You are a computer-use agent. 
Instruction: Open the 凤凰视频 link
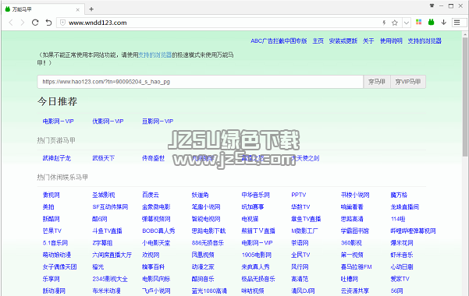(203, 255)
